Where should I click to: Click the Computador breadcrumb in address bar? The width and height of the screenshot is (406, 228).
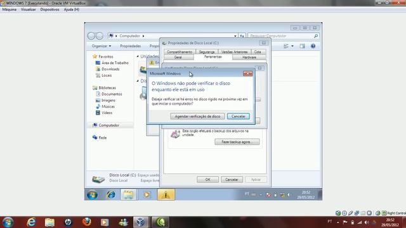tap(129, 36)
